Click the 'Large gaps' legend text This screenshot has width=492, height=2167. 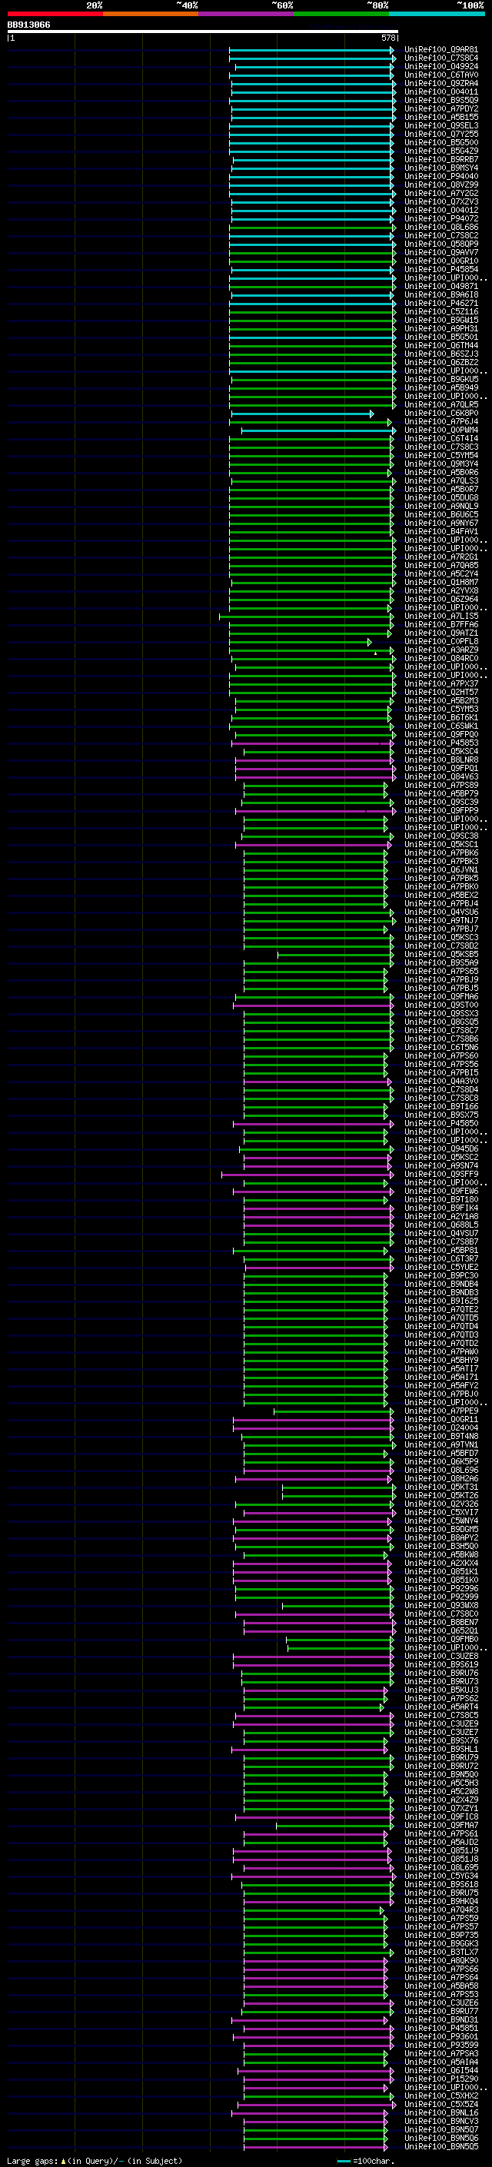pos(32,2160)
